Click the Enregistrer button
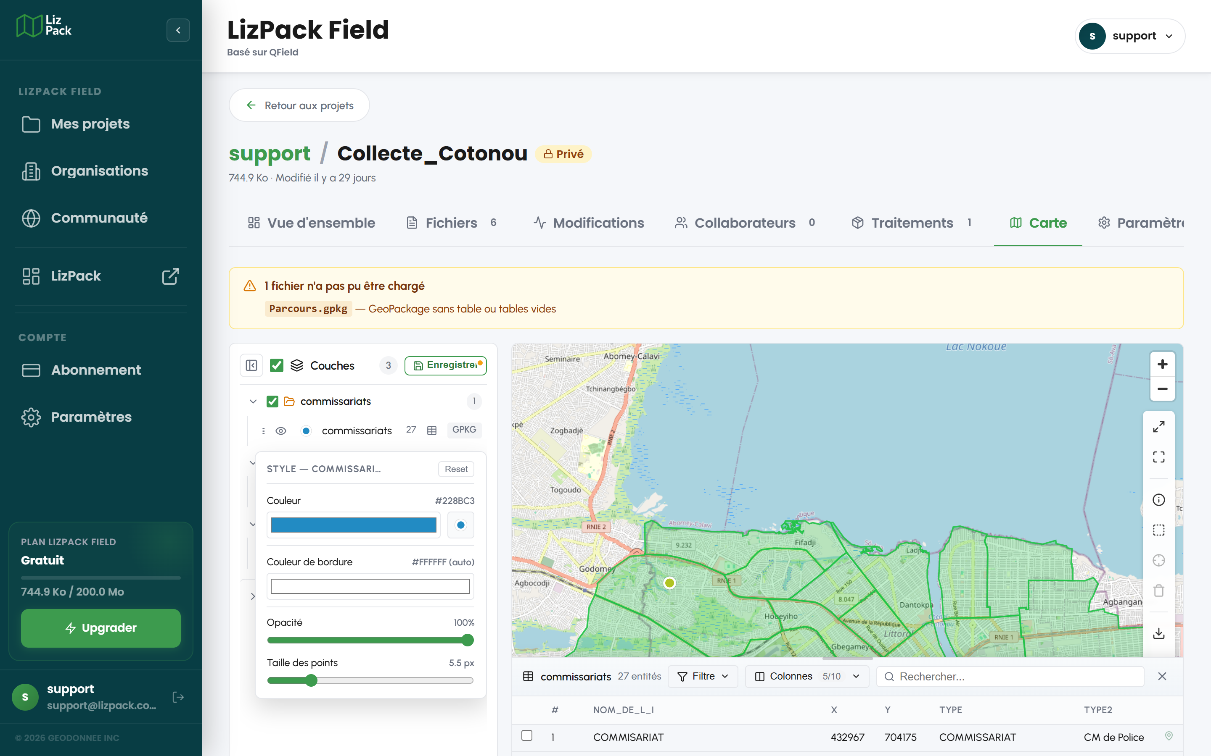The height and width of the screenshot is (756, 1211). (x=445, y=365)
